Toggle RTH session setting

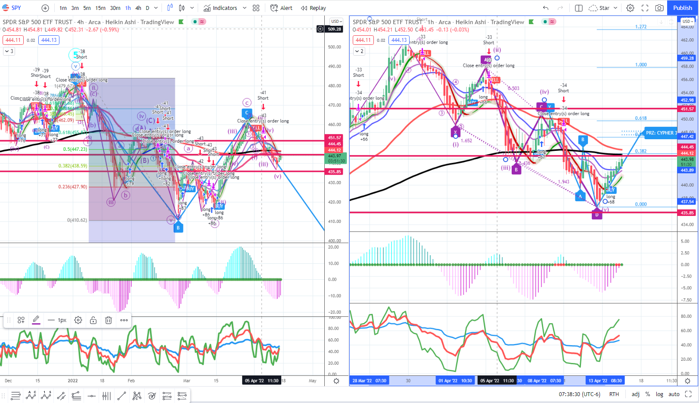614,394
